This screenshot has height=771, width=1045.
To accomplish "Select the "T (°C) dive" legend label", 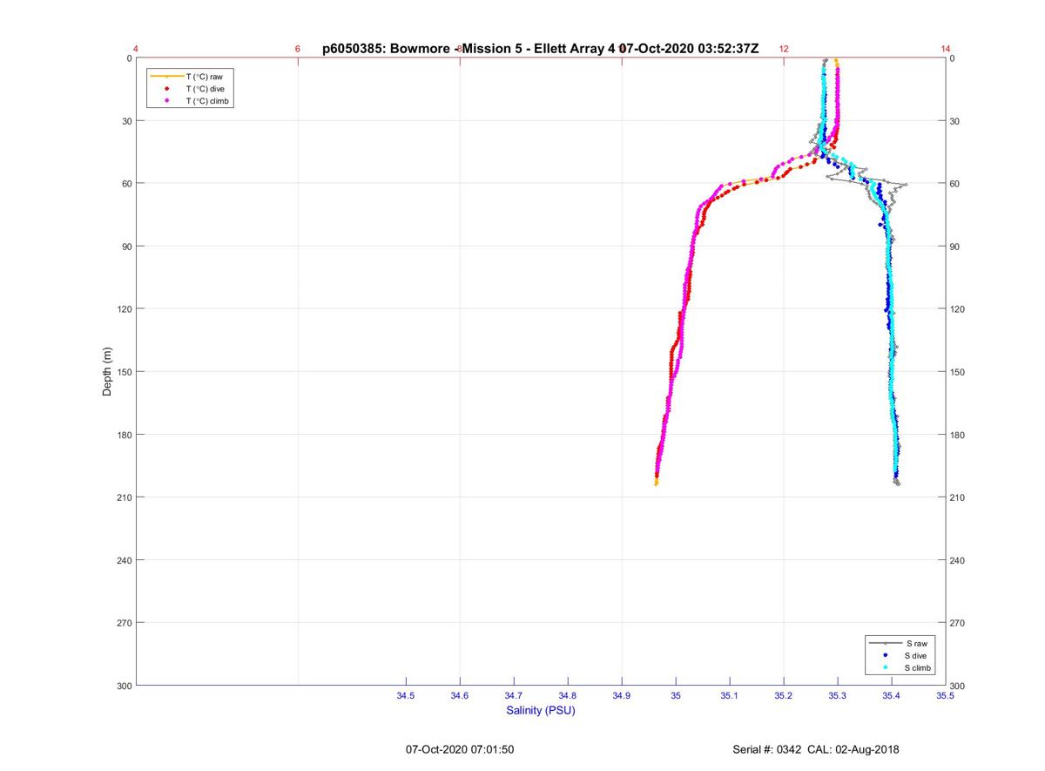I will (x=206, y=89).
